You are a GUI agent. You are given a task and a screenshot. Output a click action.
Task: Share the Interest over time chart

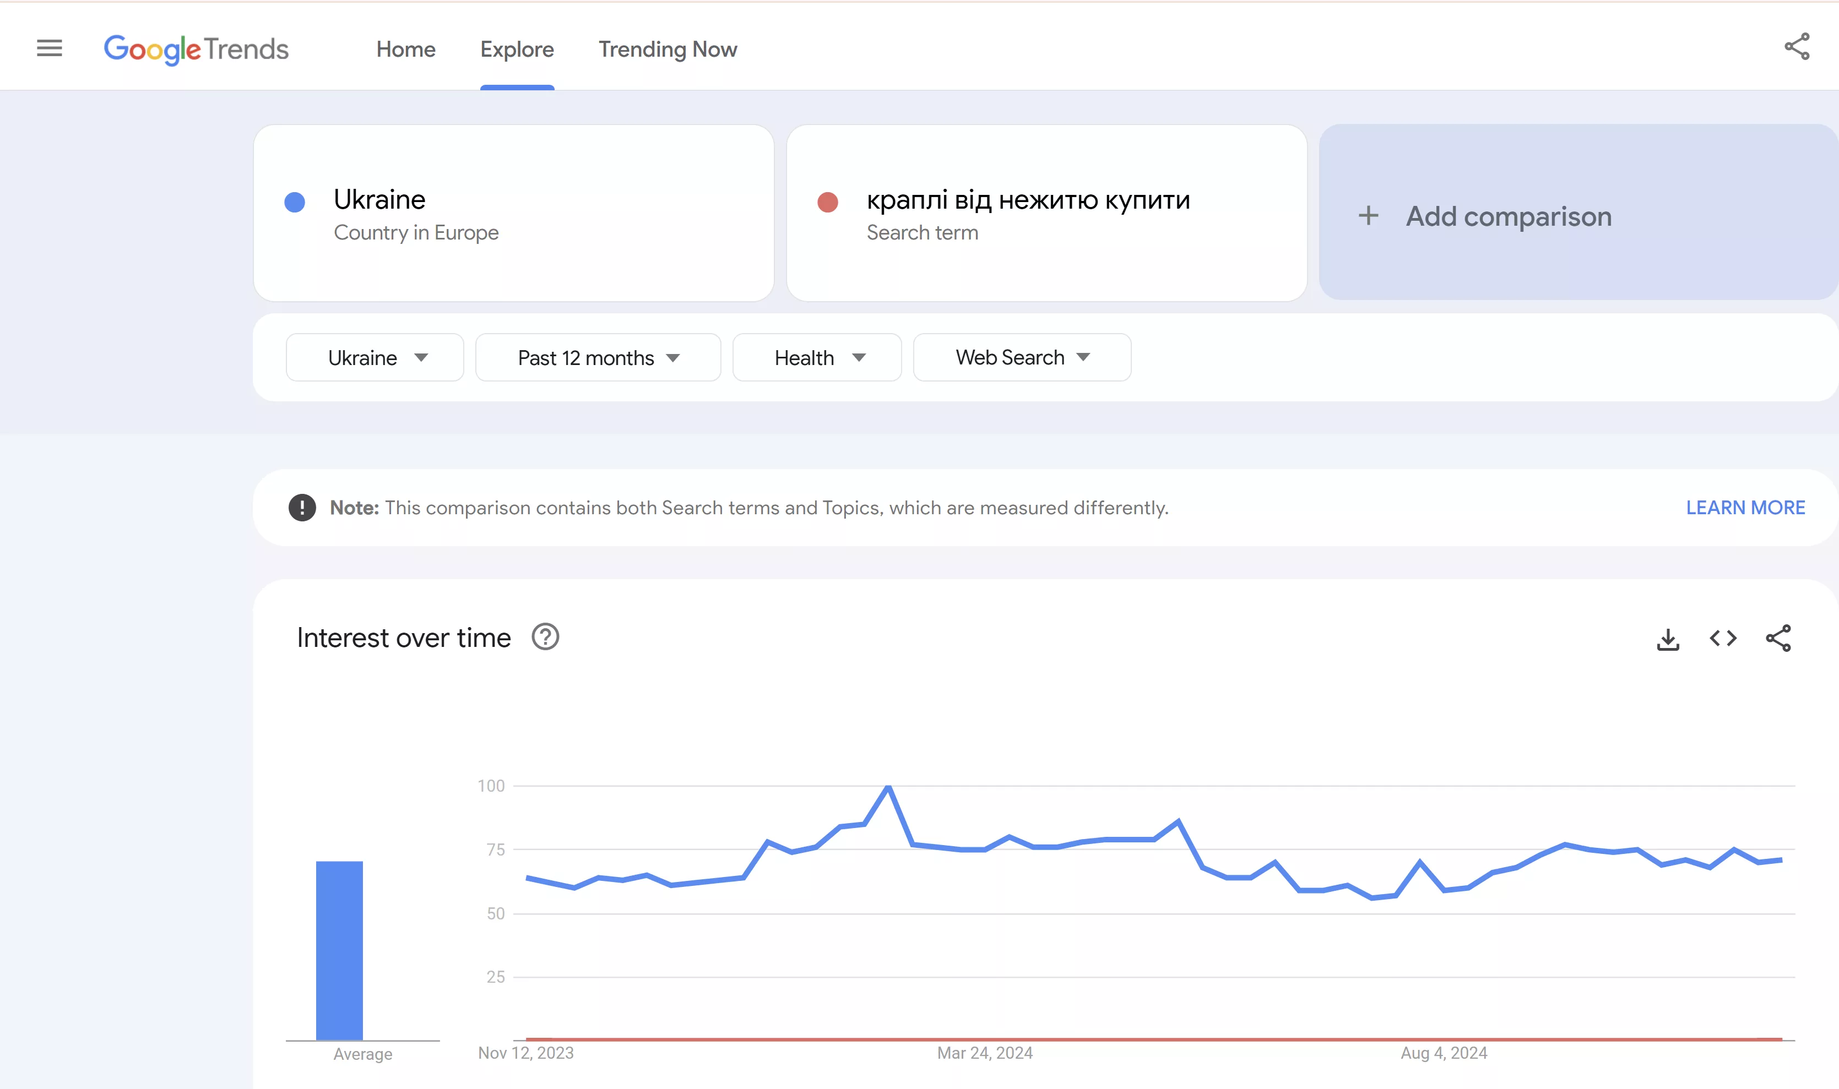click(x=1778, y=639)
